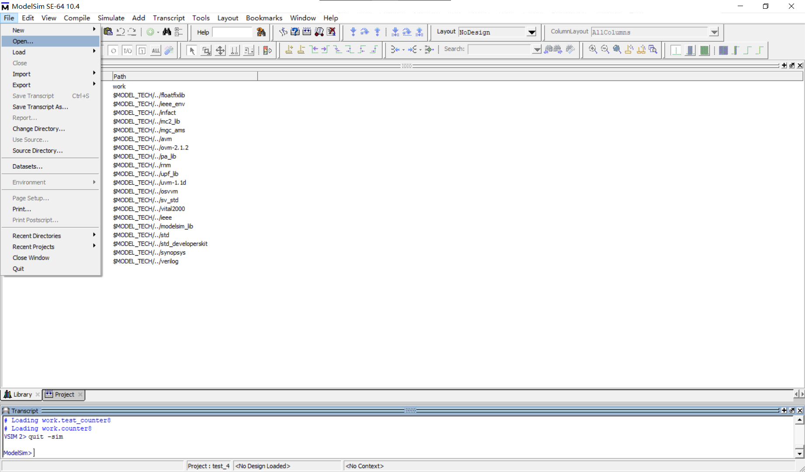This screenshot has width=805, height=472.
Task: Click the Zoom Full magnifier icon
Action: (x=617, y=49)
